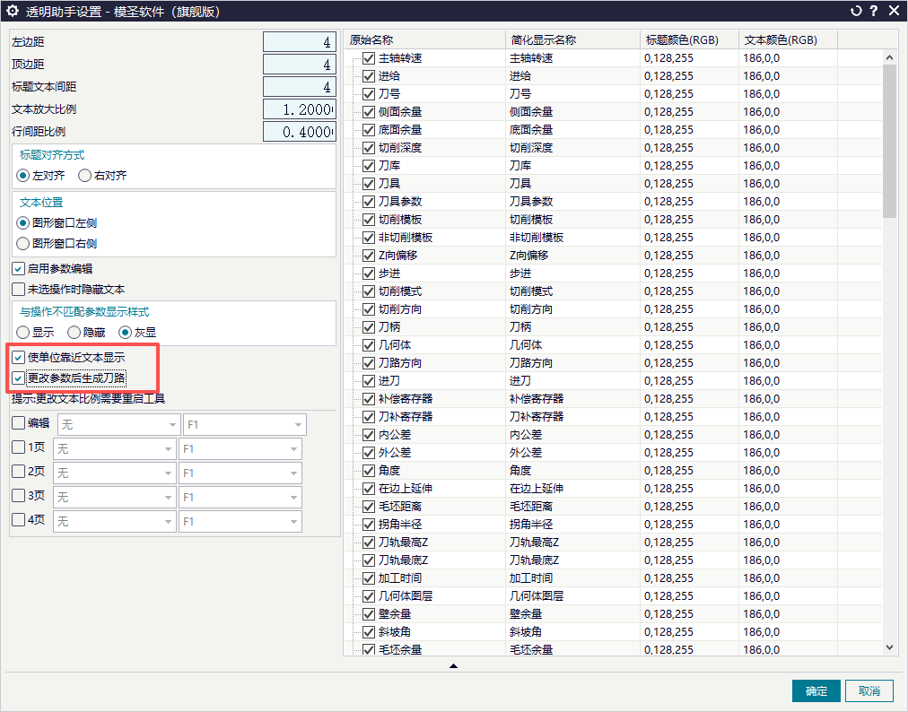Viewport: 908px width, 712px height.
Task: Enable the 4页 hotkey checkbox
Action: coord(19,520)
